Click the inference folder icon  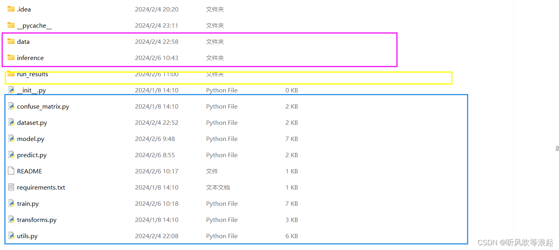tap(11, 57)
